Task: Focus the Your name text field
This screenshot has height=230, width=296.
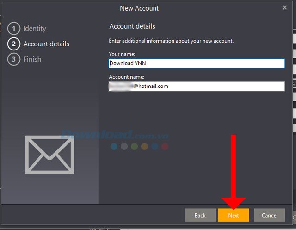Action: 197,63
